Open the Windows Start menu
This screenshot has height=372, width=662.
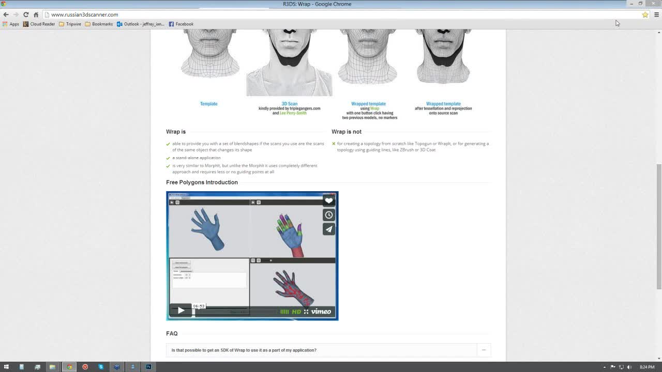coord(6,367)
